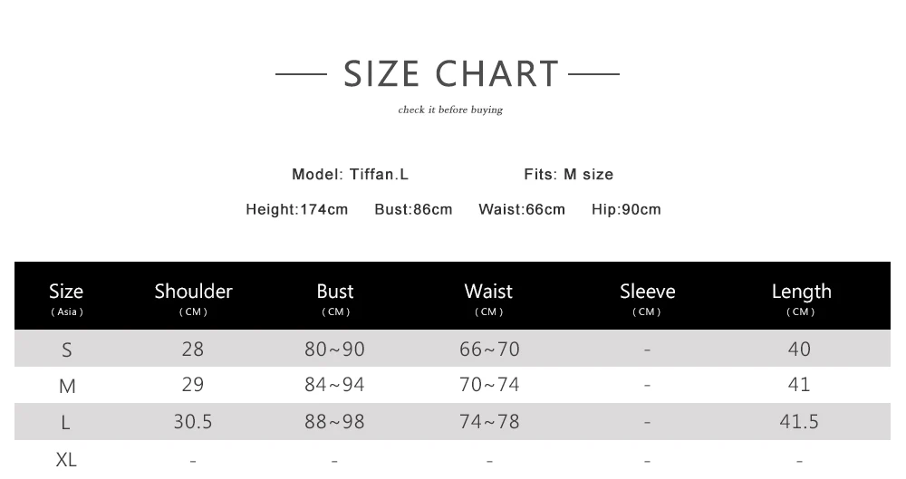Image resolution: width=906 pixels, height=479 pixels.
Task: Click the 84~94 bust value for M
Action: 334,385
